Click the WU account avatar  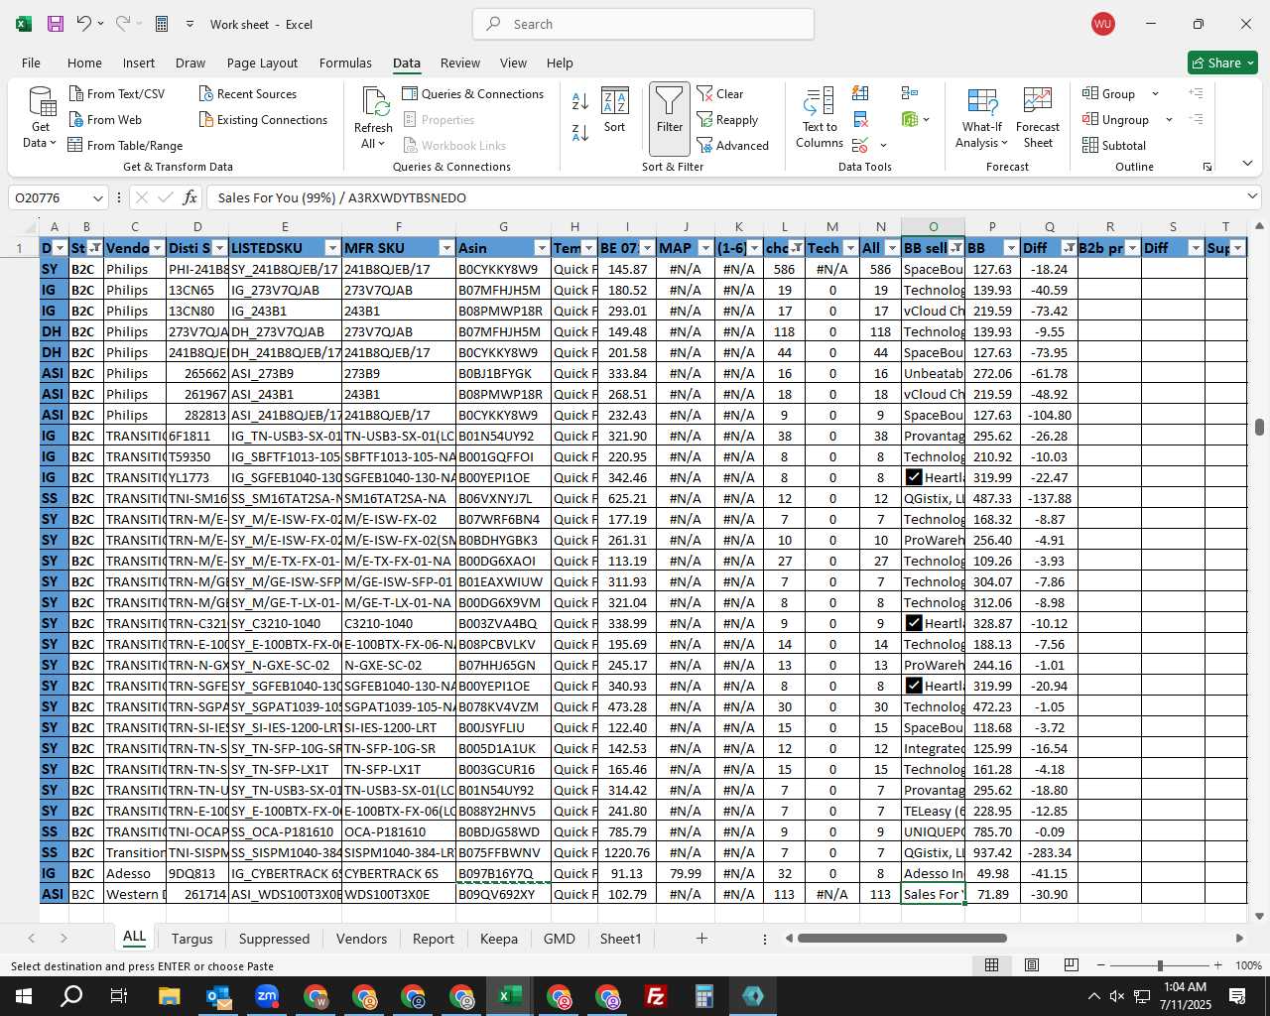(x=1102, y=24)
